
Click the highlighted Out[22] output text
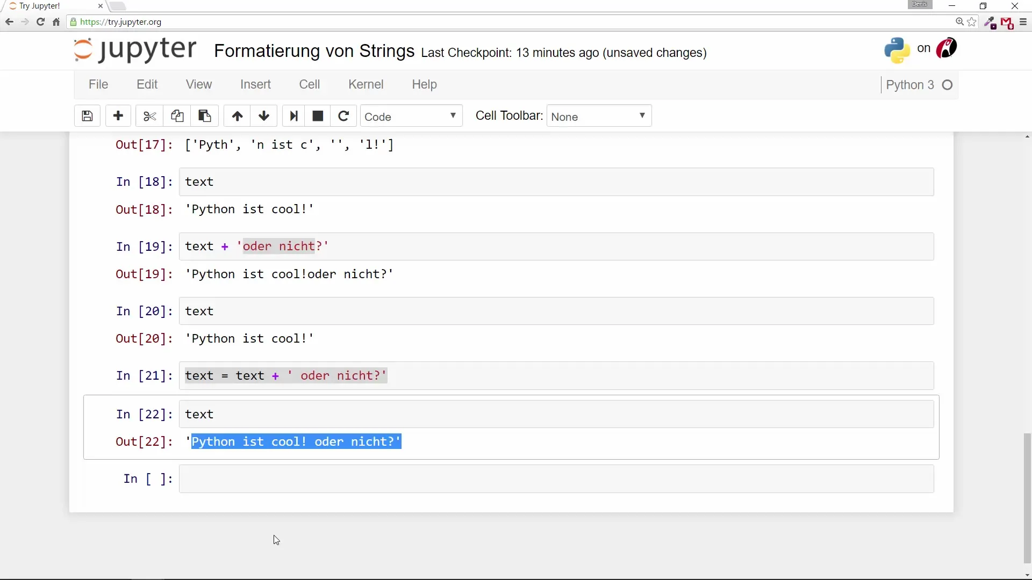296,441
